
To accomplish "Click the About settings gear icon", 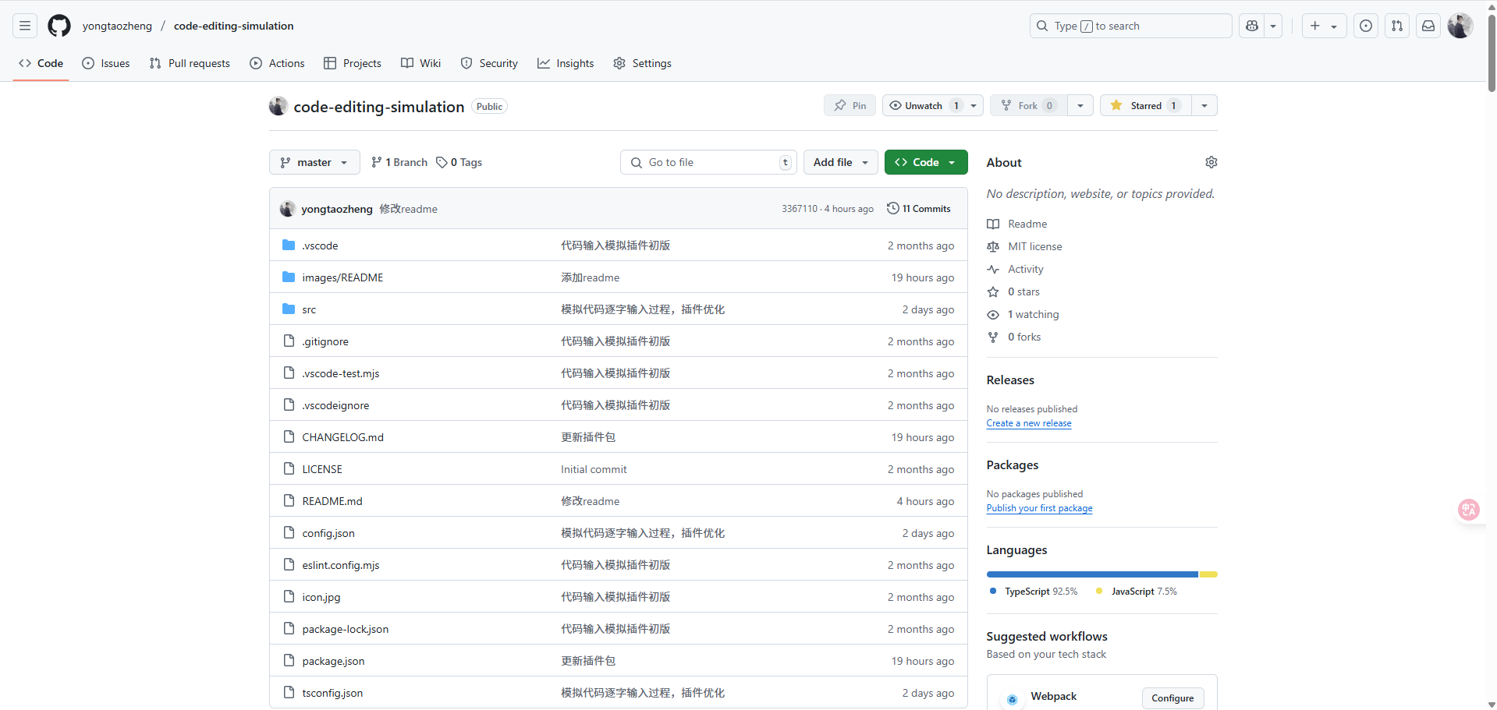I will click(x=1211, y=162).
